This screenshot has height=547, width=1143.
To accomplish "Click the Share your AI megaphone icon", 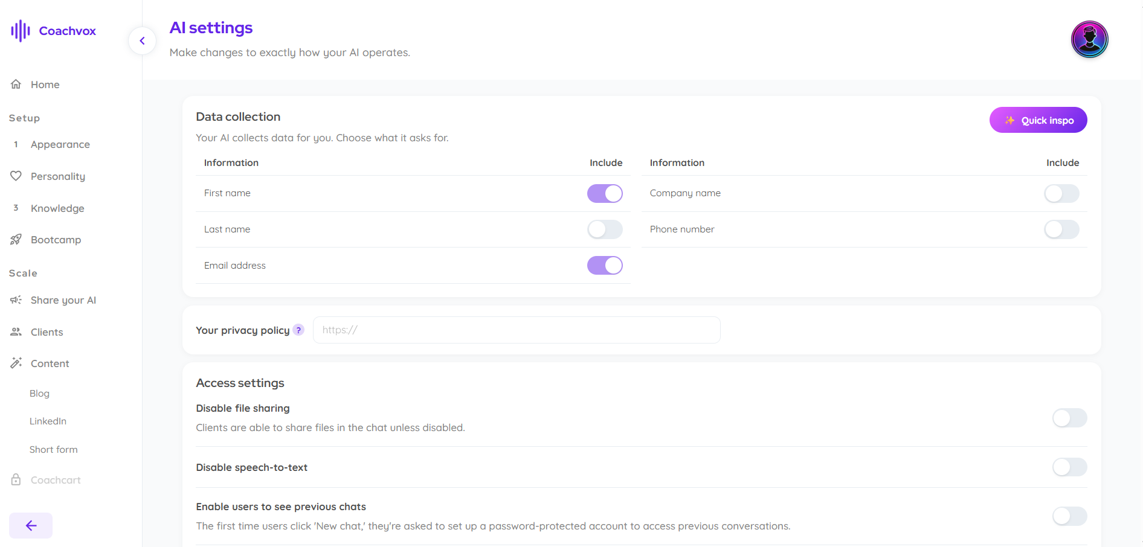I will click(16, 300).
